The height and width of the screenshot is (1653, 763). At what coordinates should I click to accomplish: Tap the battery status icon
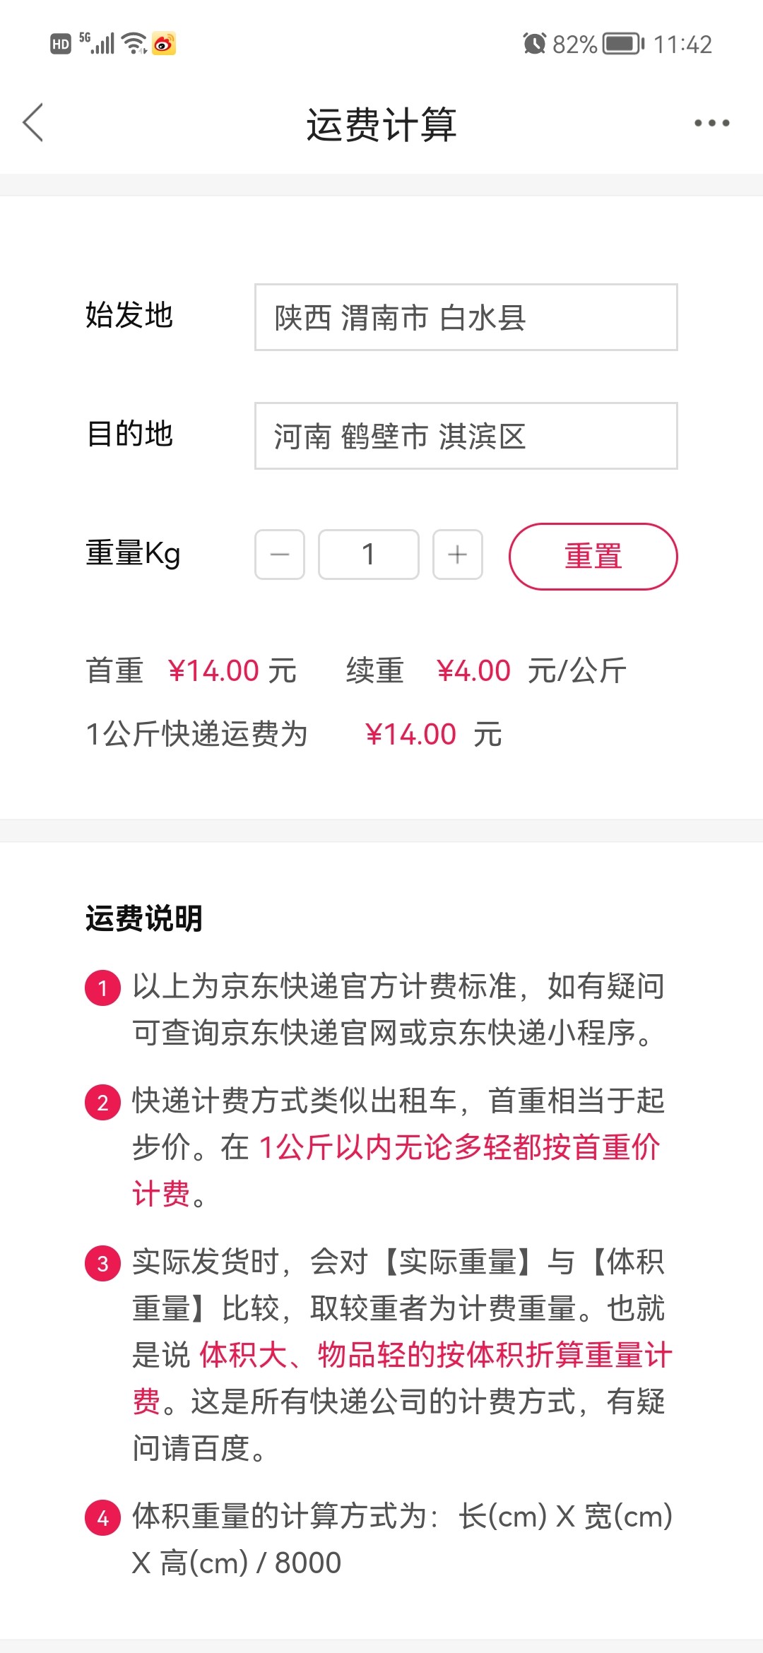click(x=623, y=44)
